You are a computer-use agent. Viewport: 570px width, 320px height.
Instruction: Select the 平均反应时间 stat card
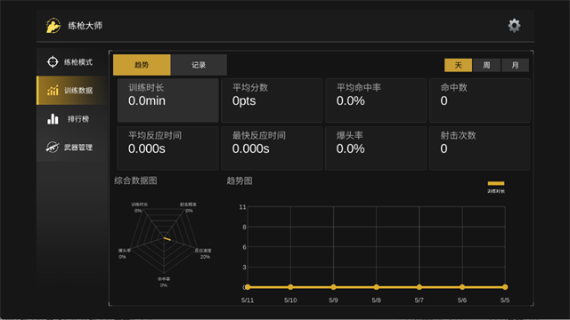[167, 148]
